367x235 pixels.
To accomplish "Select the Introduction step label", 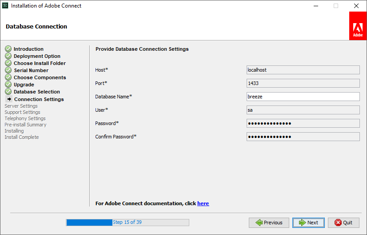I will pos(28,49).
